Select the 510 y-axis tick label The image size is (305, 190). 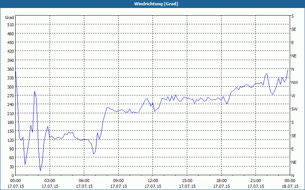tap(11, 25)
